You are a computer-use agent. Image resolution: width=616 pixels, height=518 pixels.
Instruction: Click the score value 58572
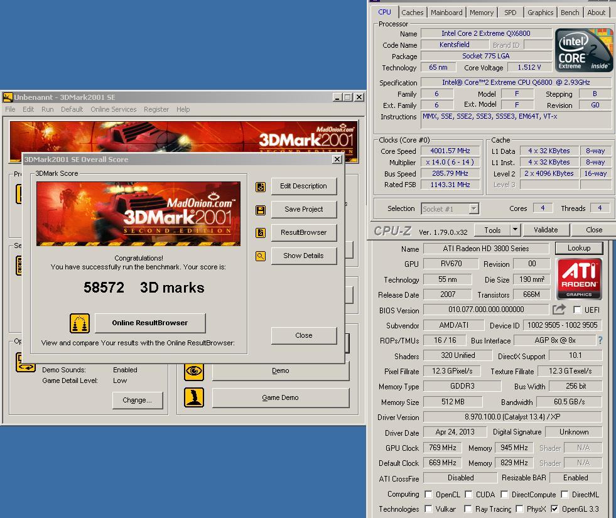tap(104, 288)
